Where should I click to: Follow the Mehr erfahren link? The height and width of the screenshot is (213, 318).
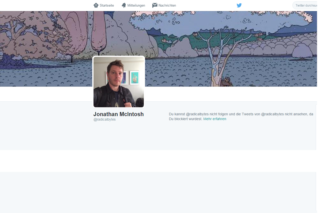(215, 119)
